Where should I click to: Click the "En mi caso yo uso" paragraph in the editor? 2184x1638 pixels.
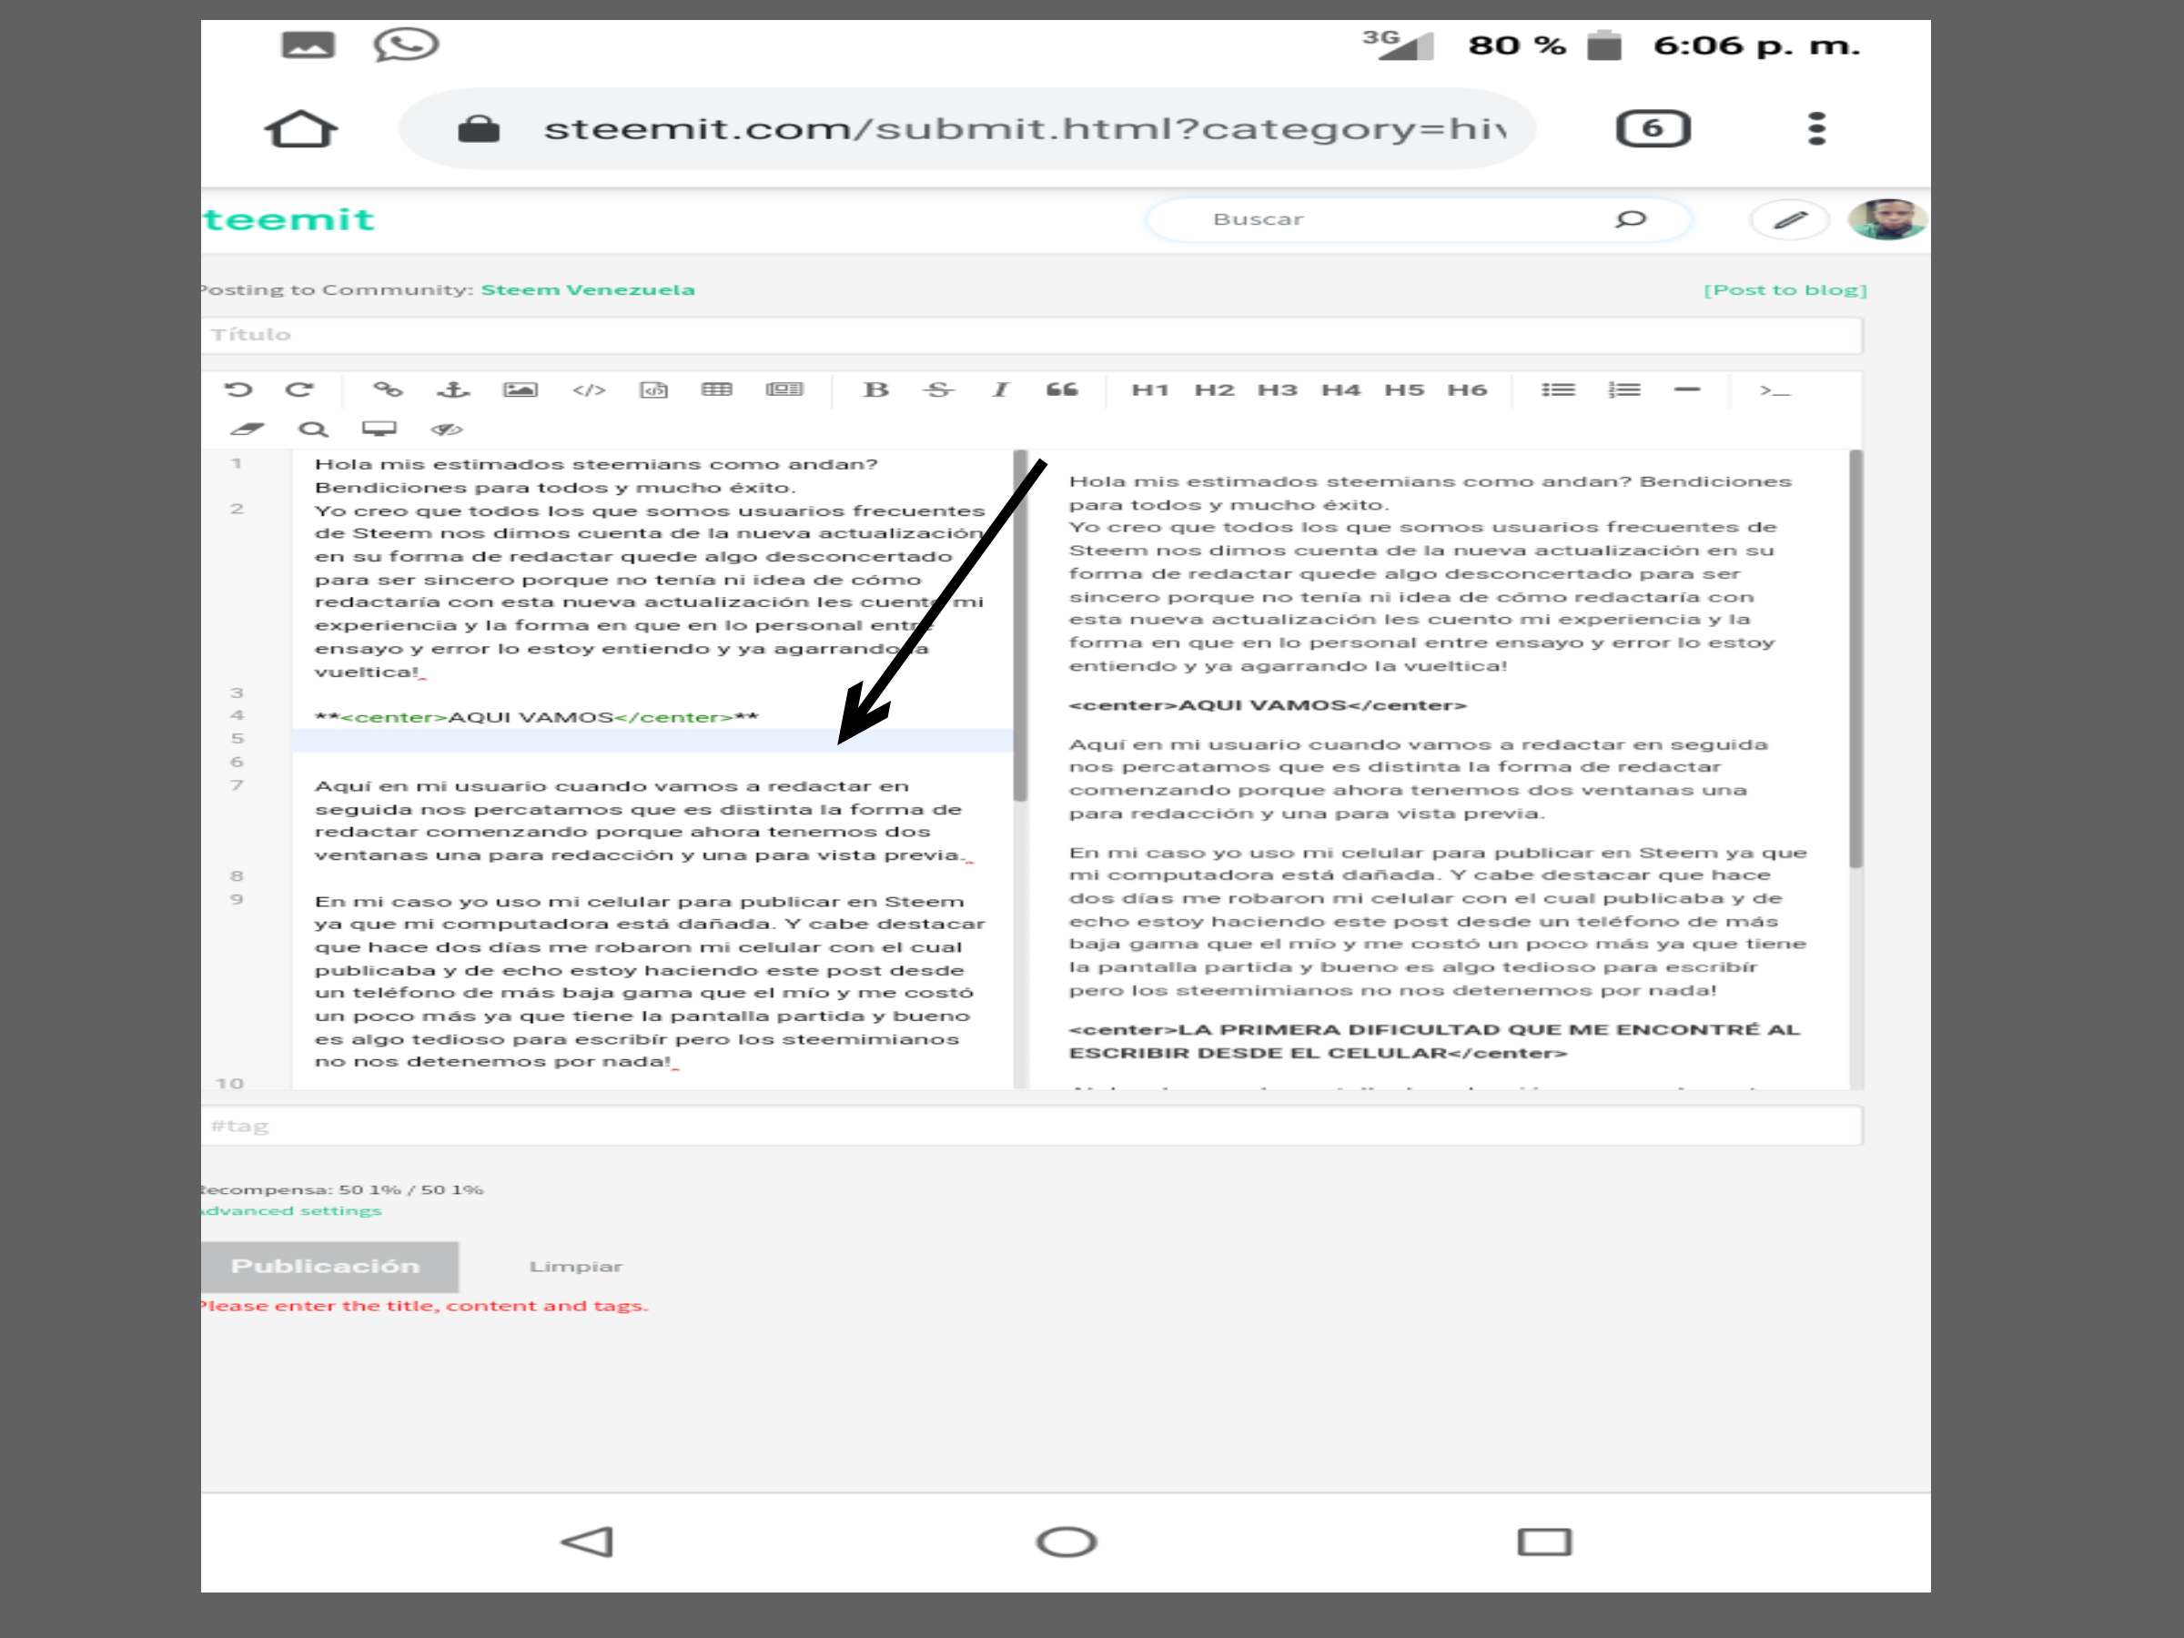coord(650,981)
